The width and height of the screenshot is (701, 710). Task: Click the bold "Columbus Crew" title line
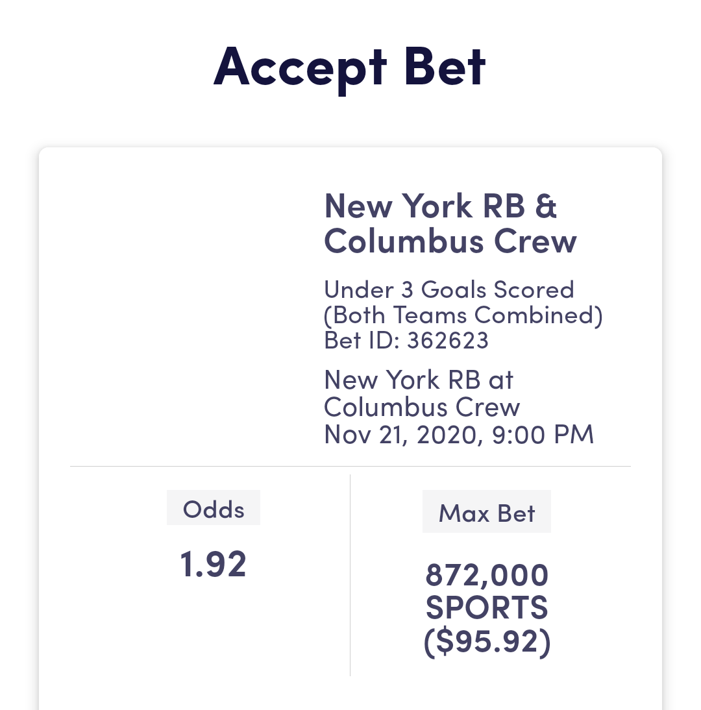point(450,241)
